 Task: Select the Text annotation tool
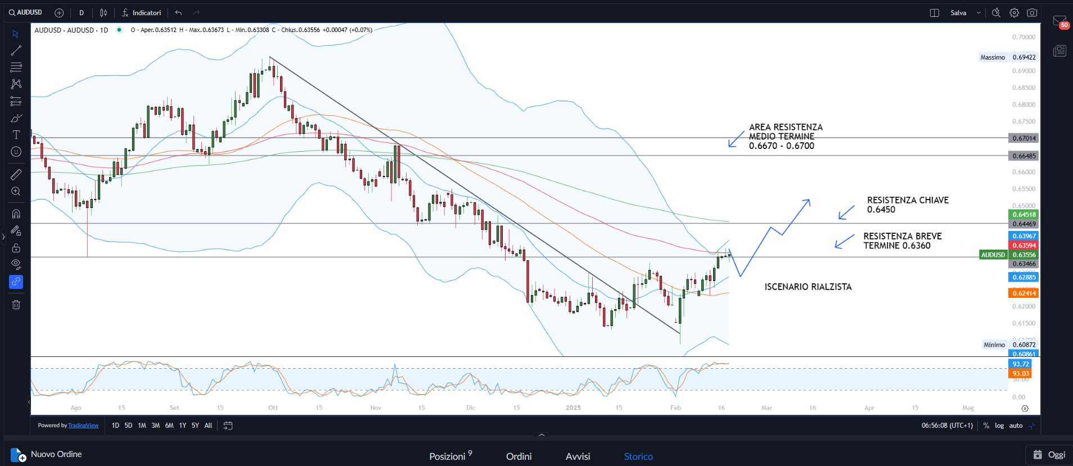16,135
